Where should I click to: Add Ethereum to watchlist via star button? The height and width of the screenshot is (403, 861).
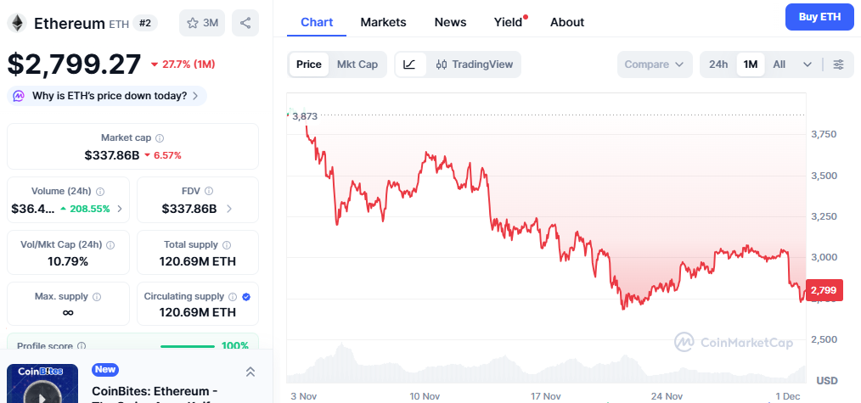pos(202,23)
